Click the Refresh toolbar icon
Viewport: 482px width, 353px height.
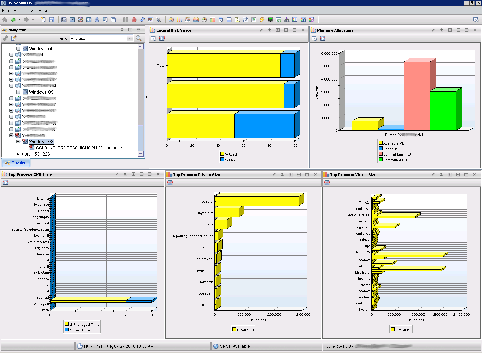(142, 20)
